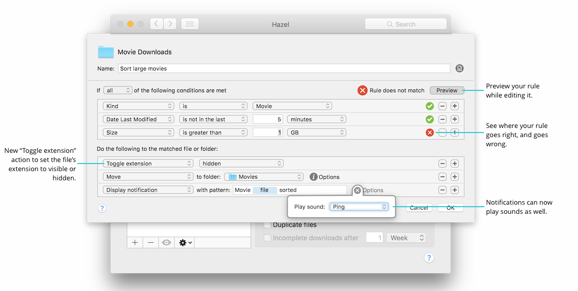Open the Movie kind dropdown

coord(292,106)
